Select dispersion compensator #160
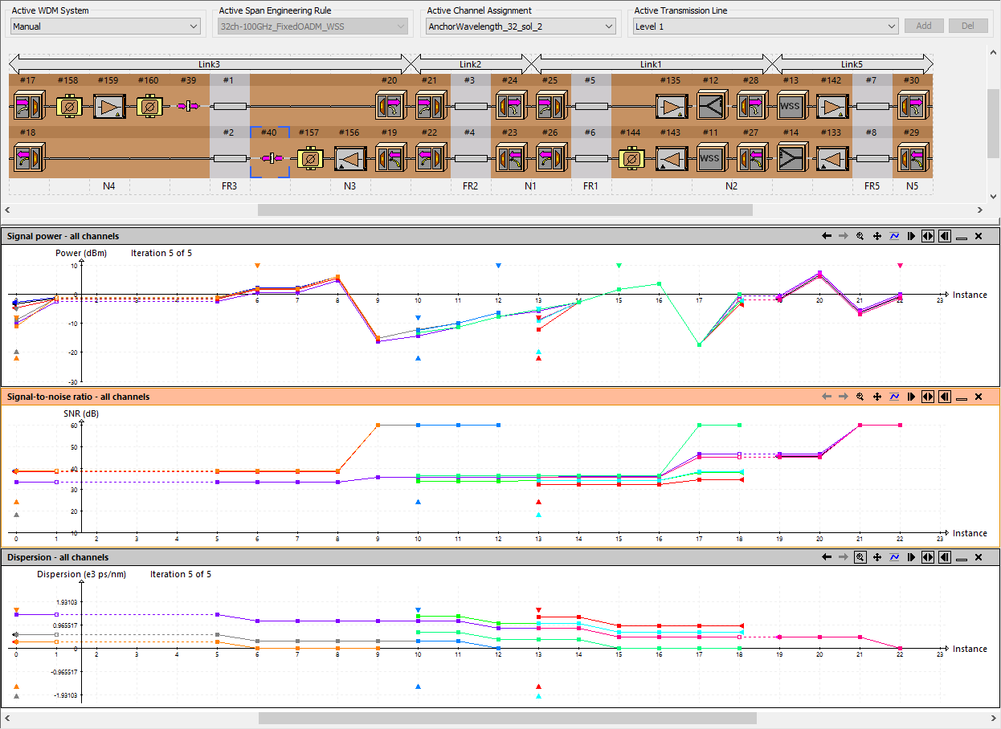The height and width of the screenshot is (729, 1001). tap(149, 106)
